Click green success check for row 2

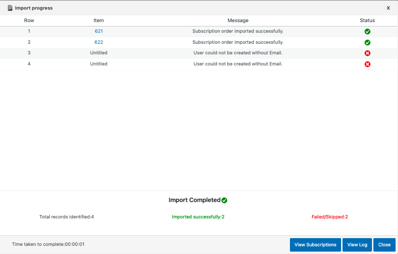coord(367,42)
